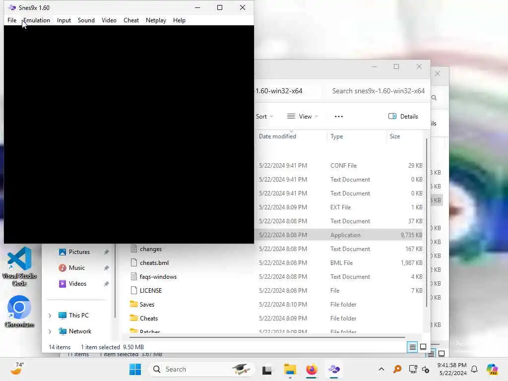Open Videos in the navigation pane
Screen dimensions: 508x381
coord(77,283)
